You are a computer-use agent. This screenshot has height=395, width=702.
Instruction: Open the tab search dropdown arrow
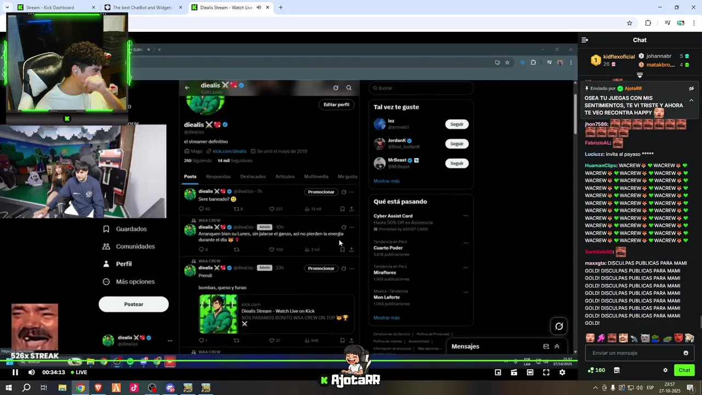(7, 8)
